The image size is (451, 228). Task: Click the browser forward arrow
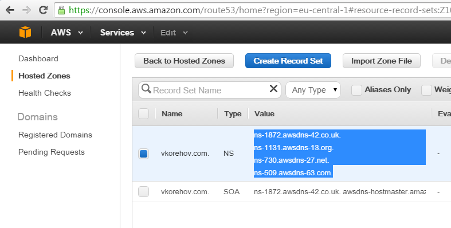tap(27, 10)
